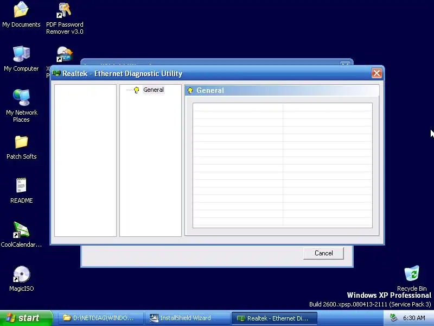Image resolution: width=434 pixels, height=326 pixels.
Task: Click the General properties table
Action: coord(283,165)
